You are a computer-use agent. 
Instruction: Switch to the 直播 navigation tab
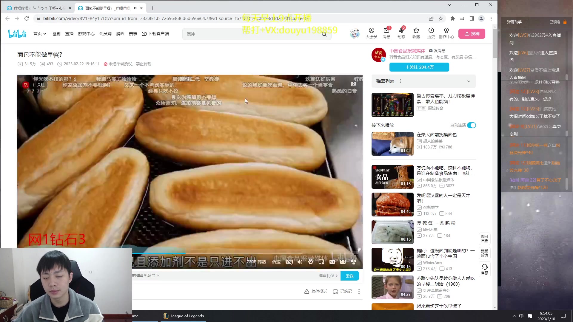pos(69,34)
